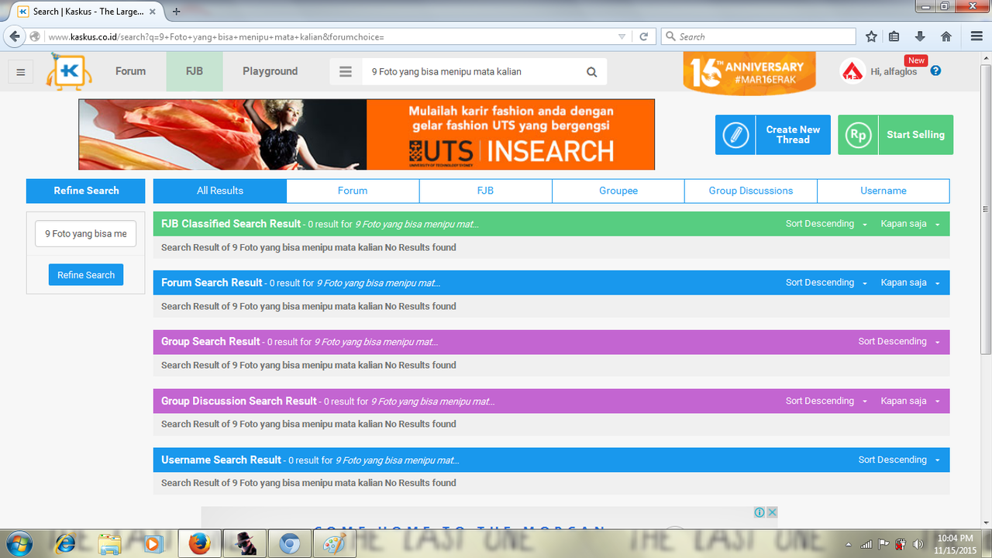The height and width of the screenshot is (558, 992).
Task: Go to Firefox home page icon
Action: [x=945, y=36]
